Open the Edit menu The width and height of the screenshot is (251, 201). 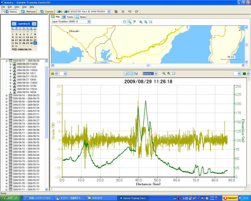tap(10, 7)
